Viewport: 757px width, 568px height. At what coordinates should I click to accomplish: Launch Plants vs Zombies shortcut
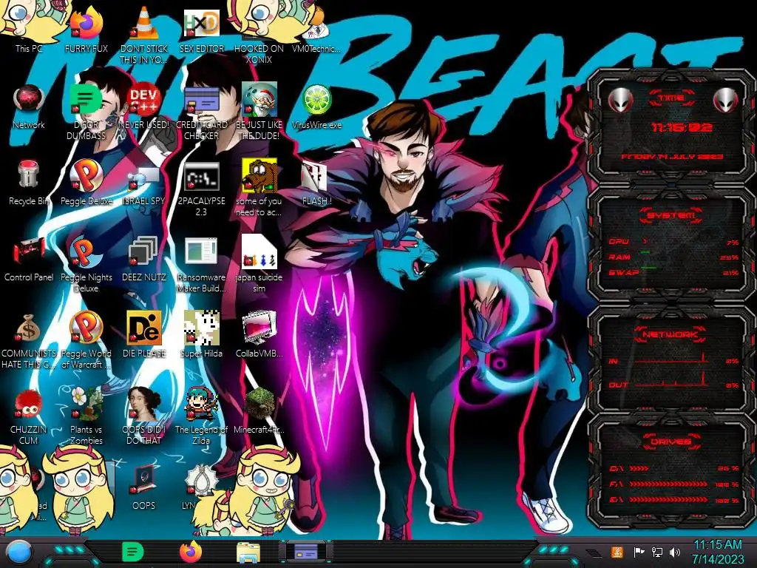(x=86, y=416)
